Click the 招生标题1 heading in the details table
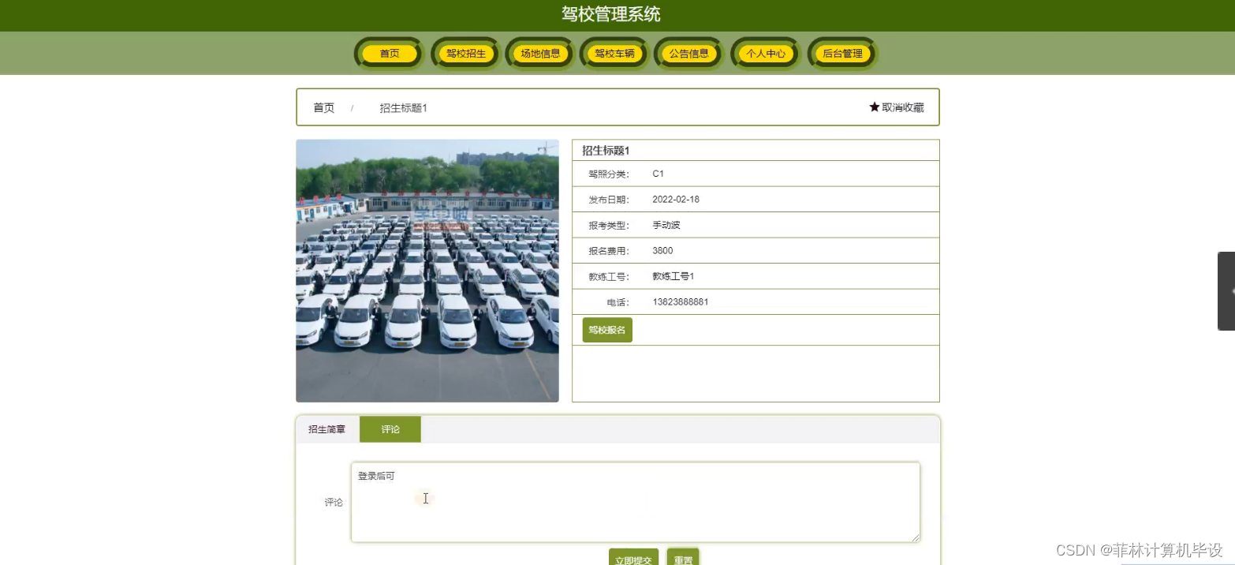 pos(606,151)
